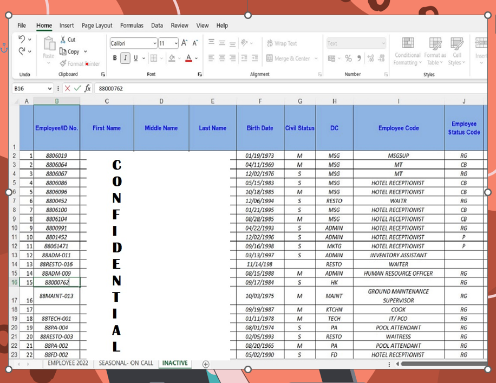496x383 pixels.
Task: Apply the Fill Color bucket
Action: (x=172, y=58)
